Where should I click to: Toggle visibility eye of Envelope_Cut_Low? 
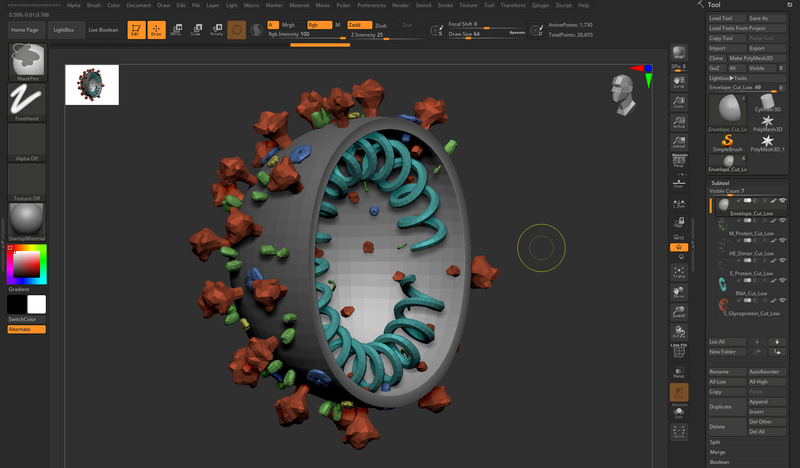click(x=782, y=200)
